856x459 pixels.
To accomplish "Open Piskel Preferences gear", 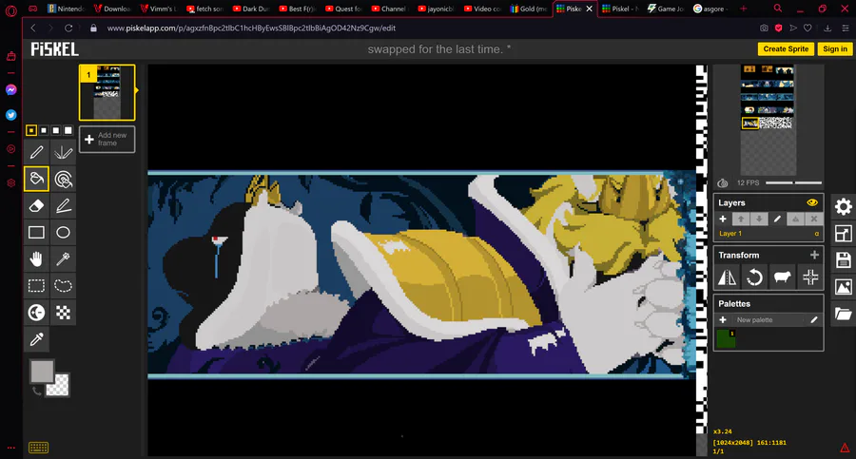I will [x=843, y=207].
